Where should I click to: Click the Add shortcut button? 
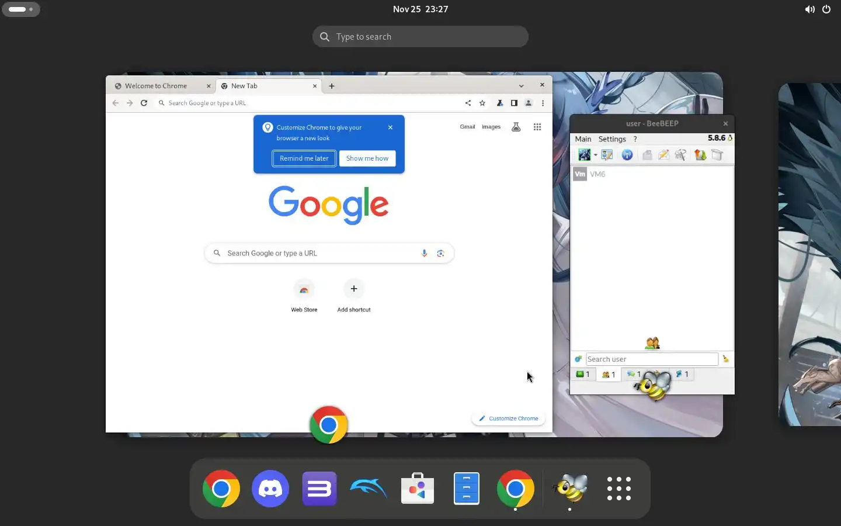354,296
